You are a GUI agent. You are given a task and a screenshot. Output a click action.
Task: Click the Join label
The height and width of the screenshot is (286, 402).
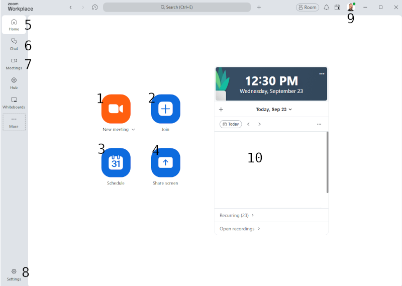pos(165,130)
